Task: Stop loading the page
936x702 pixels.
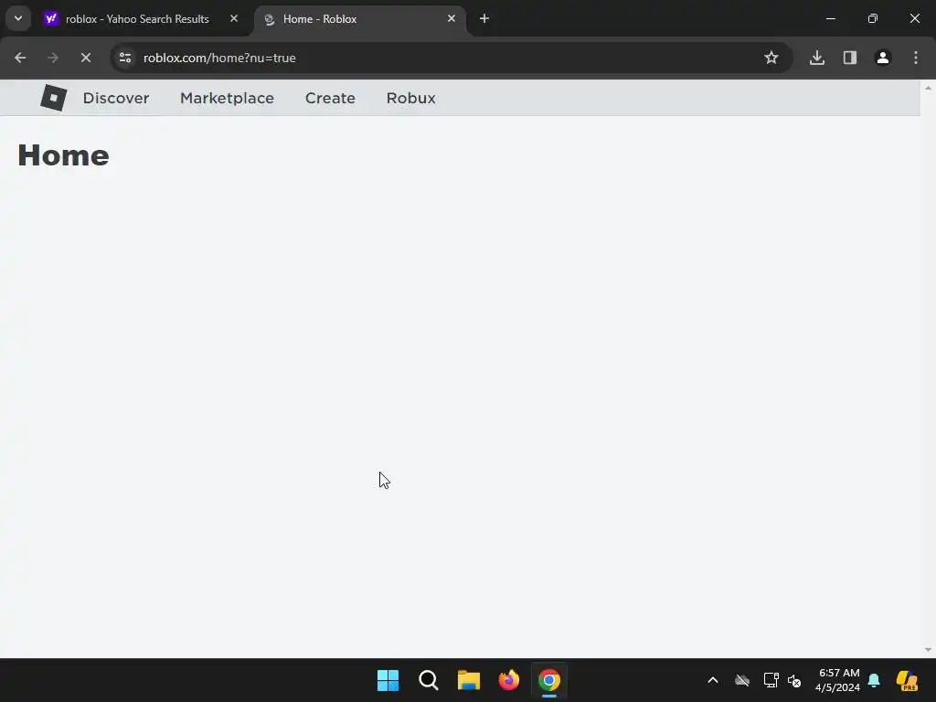Action: coord(86,58)
